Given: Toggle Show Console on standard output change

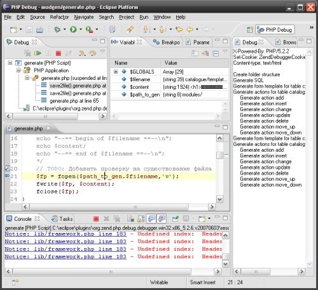Looking at the screenshot, I should [151, 218].
